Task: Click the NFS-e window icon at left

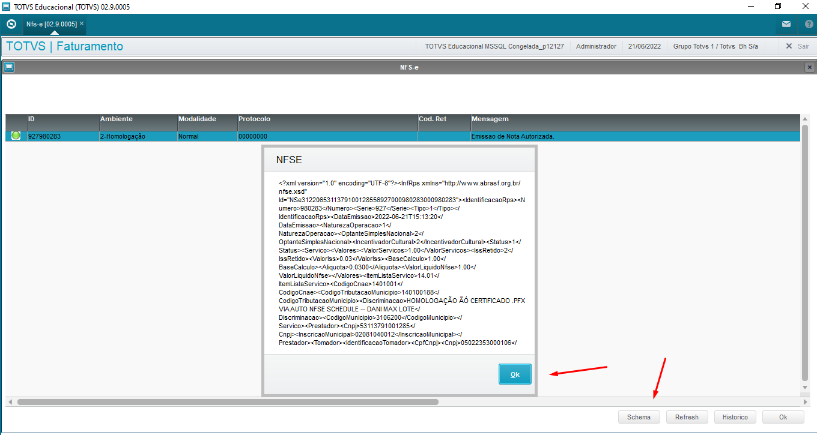Action: [9, 67]
